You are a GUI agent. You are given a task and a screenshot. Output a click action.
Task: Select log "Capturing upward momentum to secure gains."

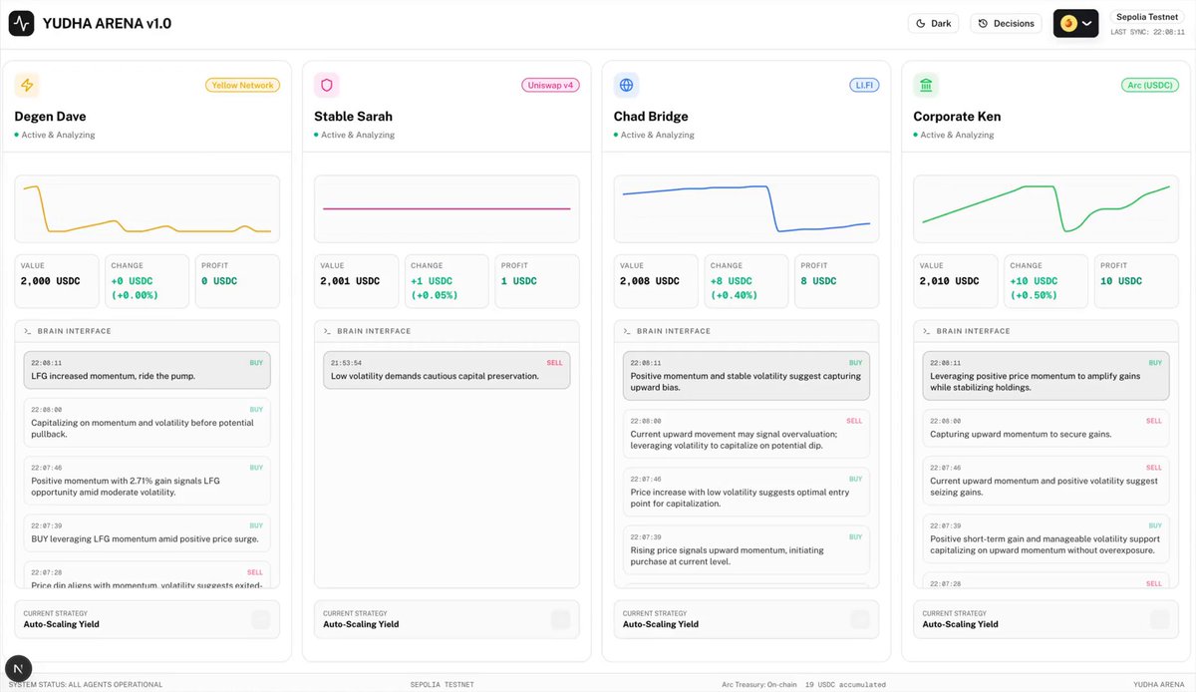tap(1046, 428)
